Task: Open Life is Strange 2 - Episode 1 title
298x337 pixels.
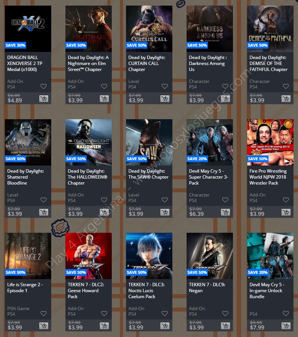Action: click(25, 288)
